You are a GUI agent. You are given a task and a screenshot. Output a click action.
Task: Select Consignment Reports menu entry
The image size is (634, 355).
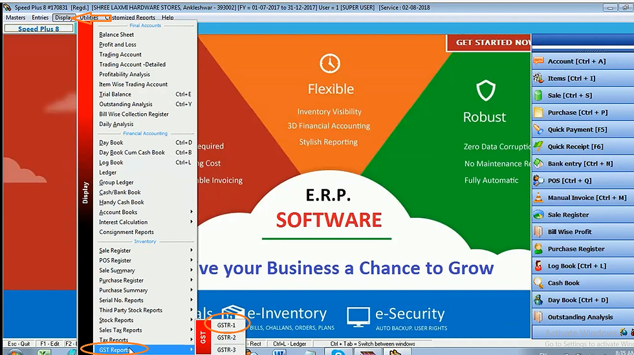coord(127,232)
